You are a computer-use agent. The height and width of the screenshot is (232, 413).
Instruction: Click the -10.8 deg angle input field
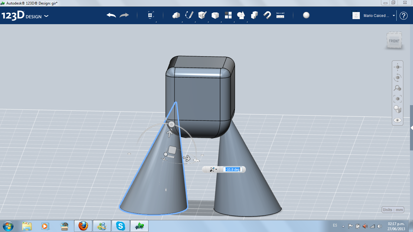[233, 169]
